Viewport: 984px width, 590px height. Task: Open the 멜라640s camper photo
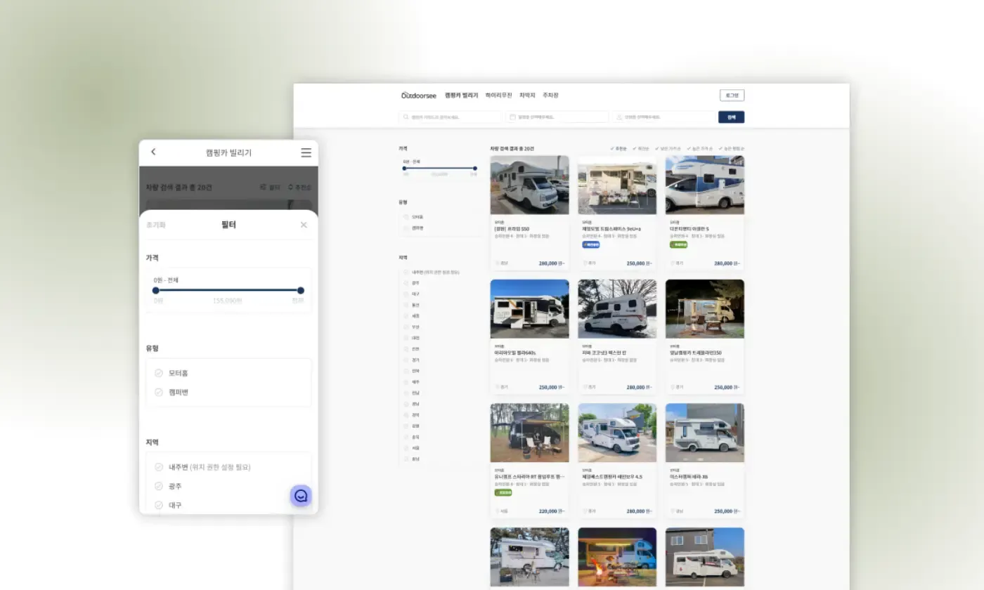point(530,309)
